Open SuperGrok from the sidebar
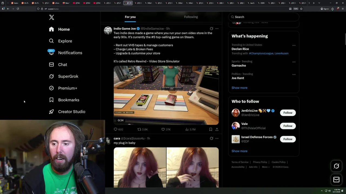346x194 pixels. click(x=64, y=76)
